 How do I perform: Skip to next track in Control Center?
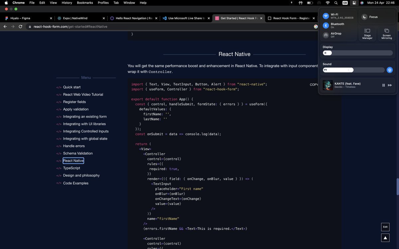click(x=390, y=85)
